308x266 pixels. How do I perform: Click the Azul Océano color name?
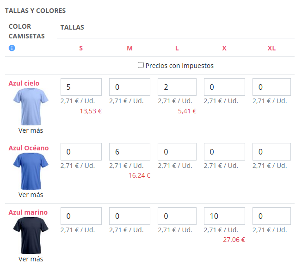click(29, 148)
